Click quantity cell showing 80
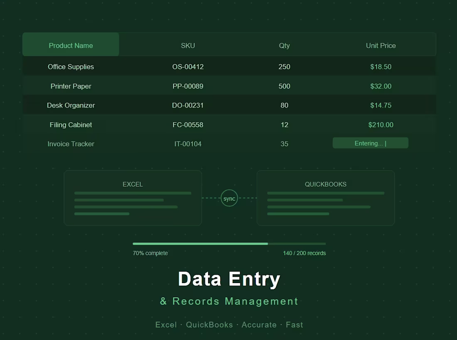The height and width of the screenshot is (340, 457). (x=284, y=106)
